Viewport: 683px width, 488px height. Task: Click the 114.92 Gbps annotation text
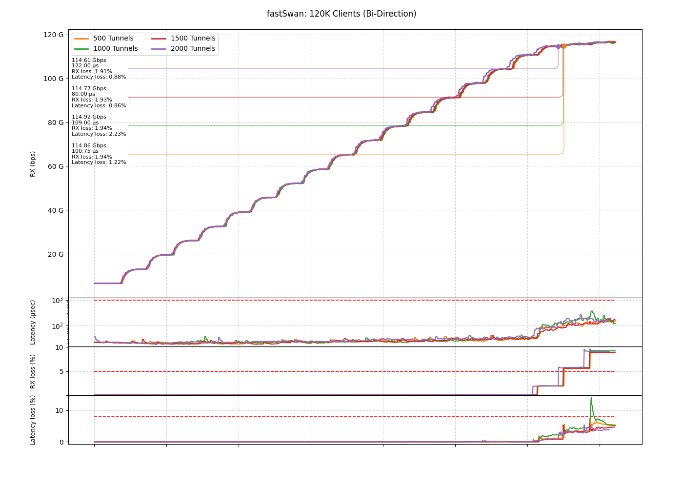tap(89, 117)
